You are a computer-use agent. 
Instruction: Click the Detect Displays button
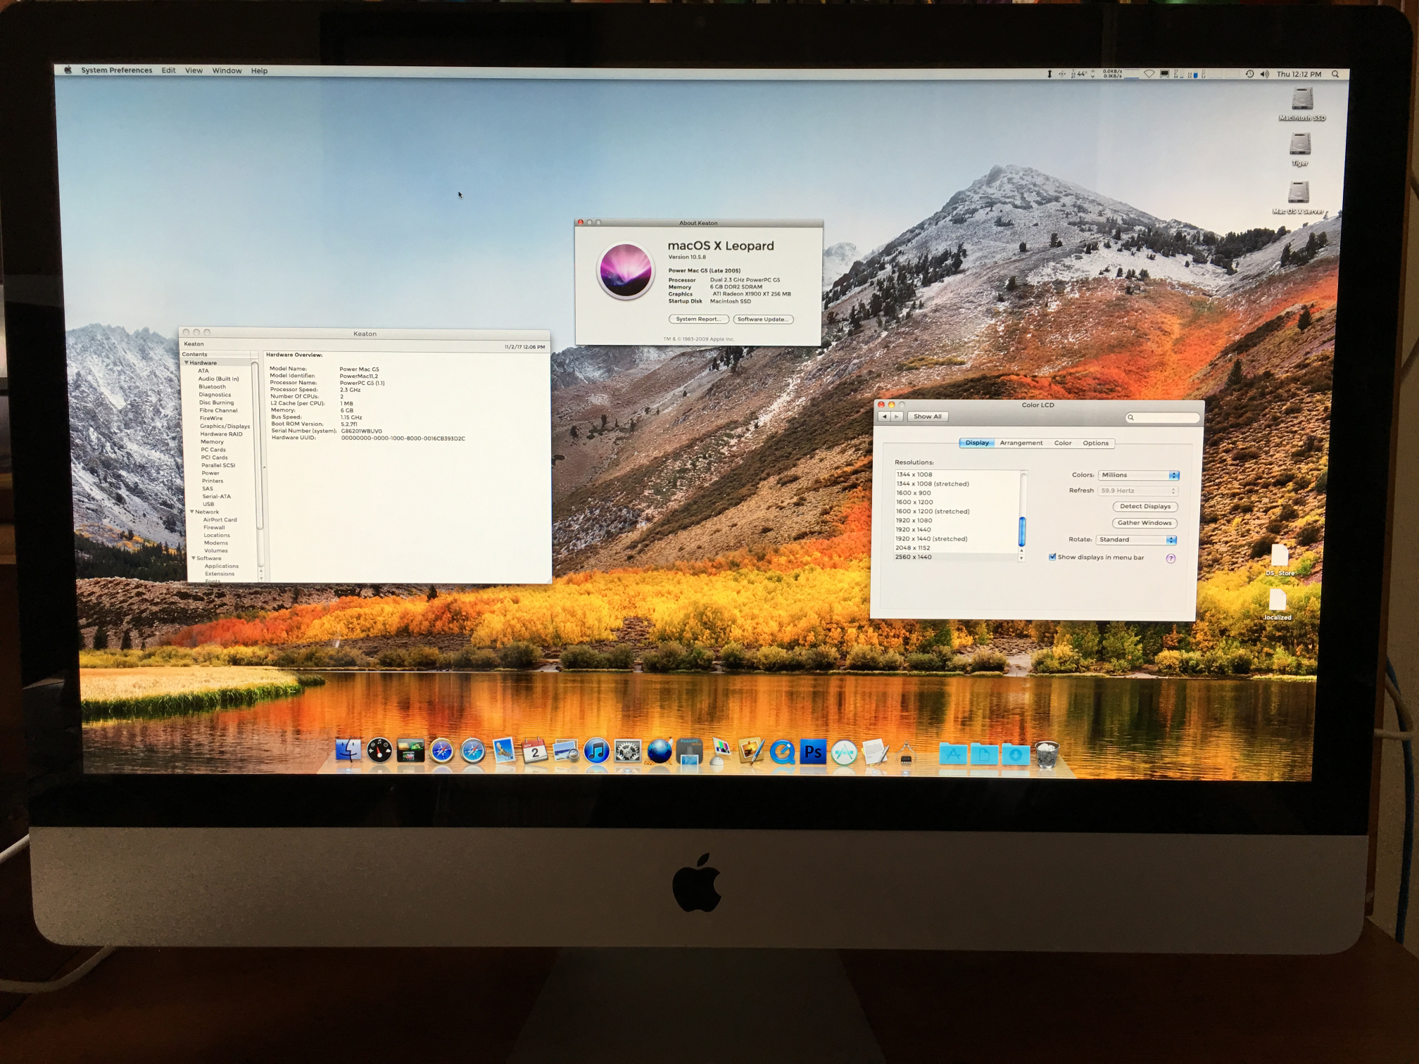click(1145, 507)
